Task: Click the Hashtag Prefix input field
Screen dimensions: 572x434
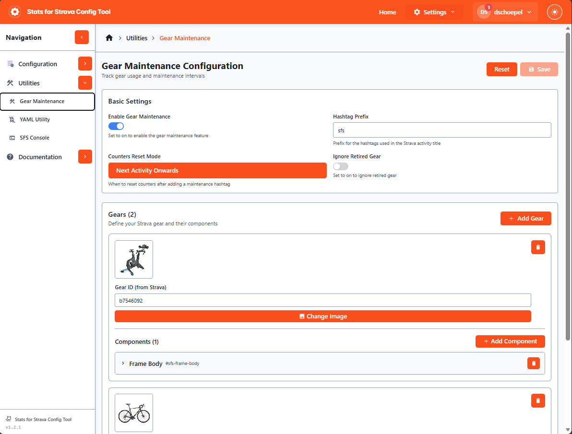Action: point(441,130)
